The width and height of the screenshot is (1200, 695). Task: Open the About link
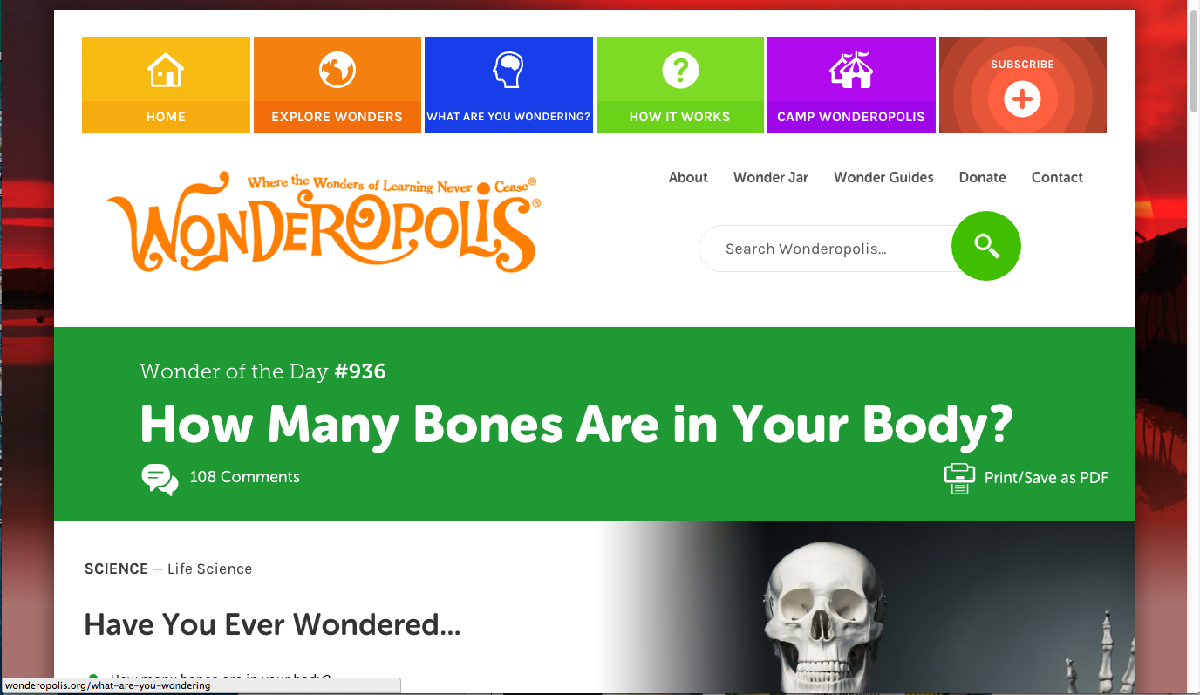point(688,177)
